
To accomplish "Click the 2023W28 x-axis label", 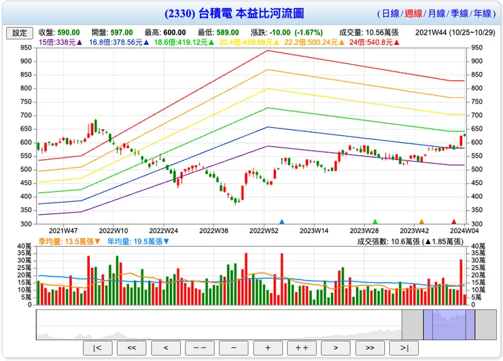I will [x=364, y=230].
